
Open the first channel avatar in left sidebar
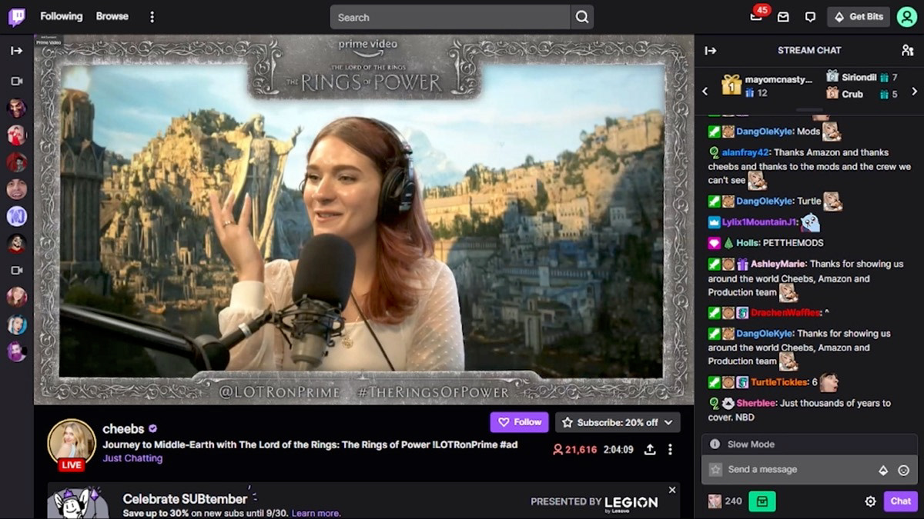[16, 108]
